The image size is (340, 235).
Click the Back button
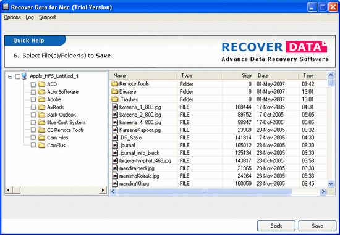point(276,226)
